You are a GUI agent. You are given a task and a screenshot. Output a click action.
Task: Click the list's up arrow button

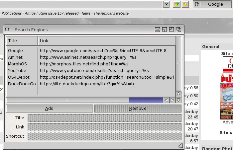pyautogui.click(x=178, y=94)
